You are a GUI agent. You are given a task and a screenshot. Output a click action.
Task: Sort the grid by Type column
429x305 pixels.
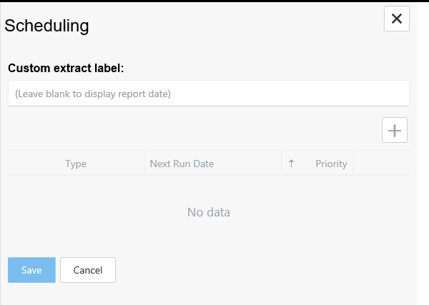click(76, 164)
